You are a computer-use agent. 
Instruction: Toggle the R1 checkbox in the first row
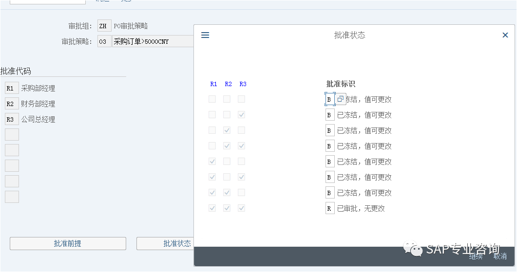(212, 99)
